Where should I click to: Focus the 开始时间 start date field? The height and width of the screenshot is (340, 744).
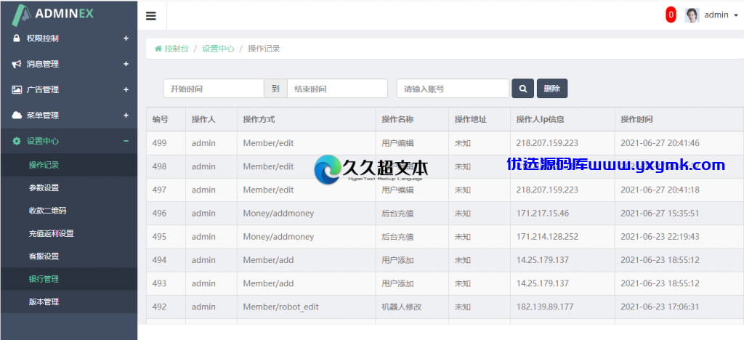click(214, 89)
